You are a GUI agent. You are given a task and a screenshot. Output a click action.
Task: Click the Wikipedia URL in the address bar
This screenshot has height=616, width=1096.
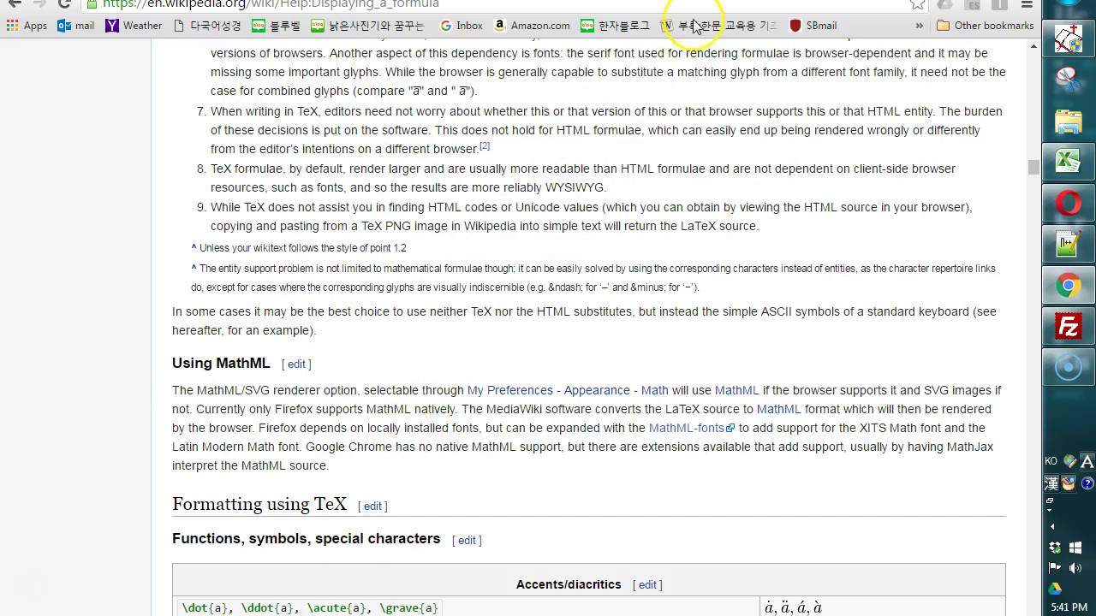click(271, 4)
